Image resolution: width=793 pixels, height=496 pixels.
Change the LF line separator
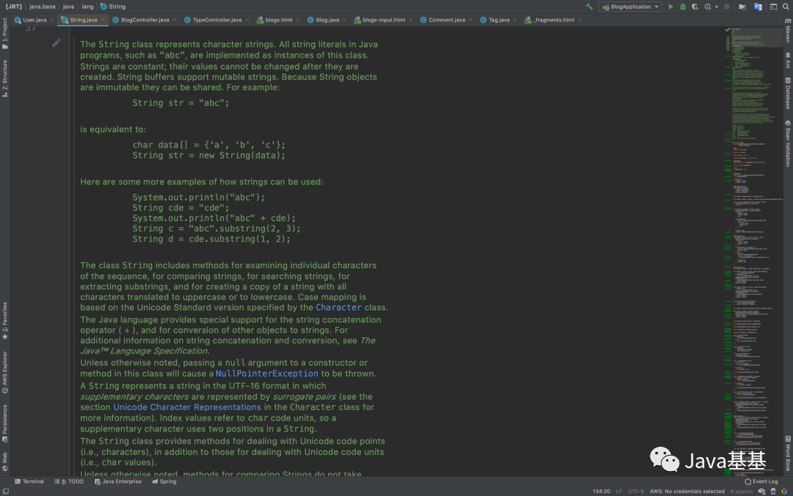click(x=618, y=491)
